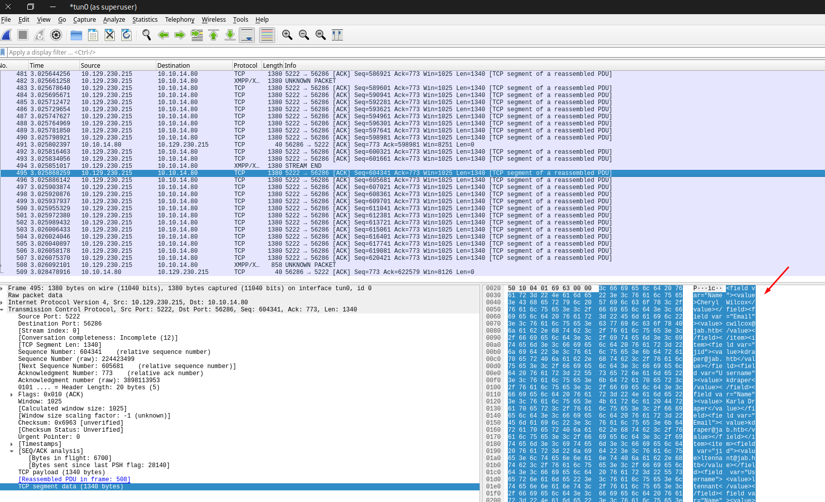Open a capture file
825x502 pixels.
click(76, 35)
